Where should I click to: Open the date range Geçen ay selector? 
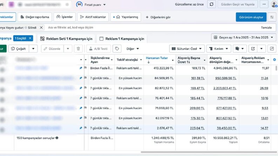coord(244,37)
